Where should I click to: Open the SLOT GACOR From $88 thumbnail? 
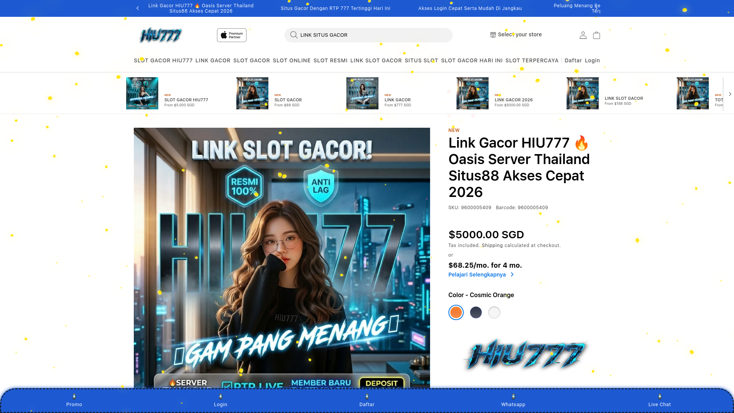point(252,93)
